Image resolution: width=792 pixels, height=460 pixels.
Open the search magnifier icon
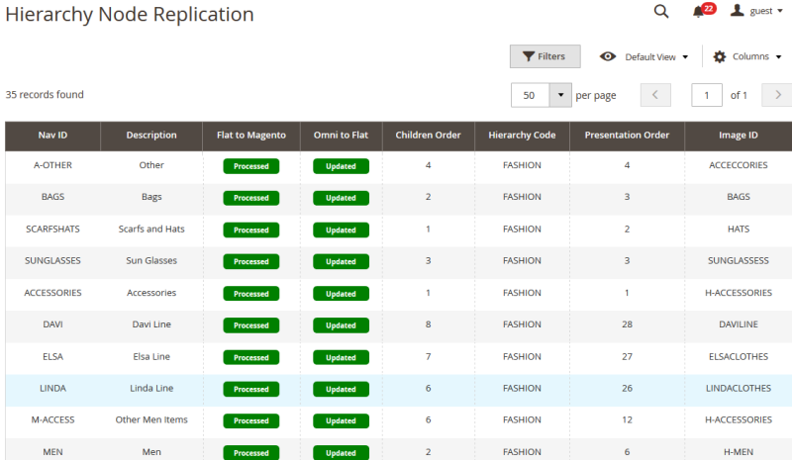coord(660,11)
